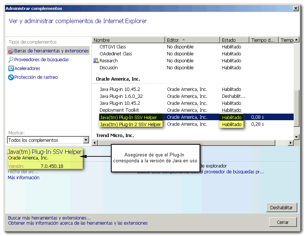Select Deployment Toolkit add-on

click(119, 110)
